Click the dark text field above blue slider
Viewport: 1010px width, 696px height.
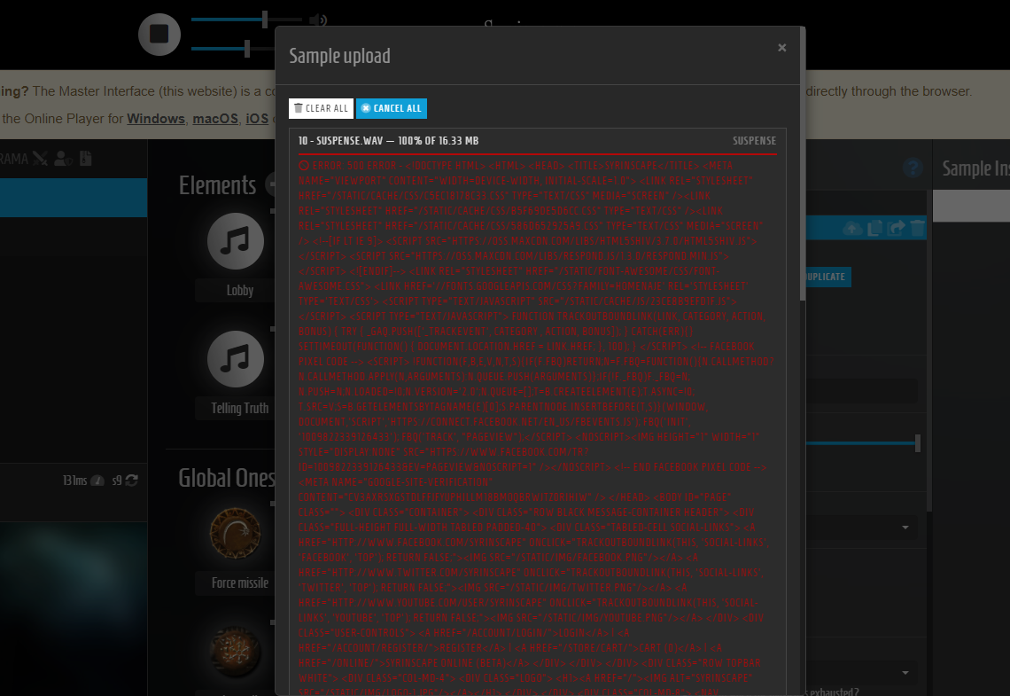pyautogui.click(x=861, y=391)
